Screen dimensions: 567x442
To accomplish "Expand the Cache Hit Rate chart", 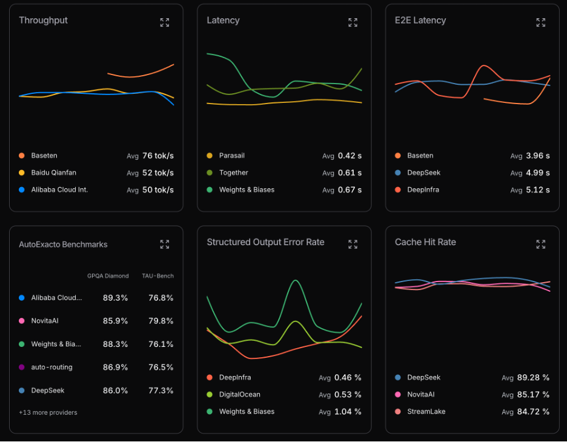I will click(x=540, y=244).
